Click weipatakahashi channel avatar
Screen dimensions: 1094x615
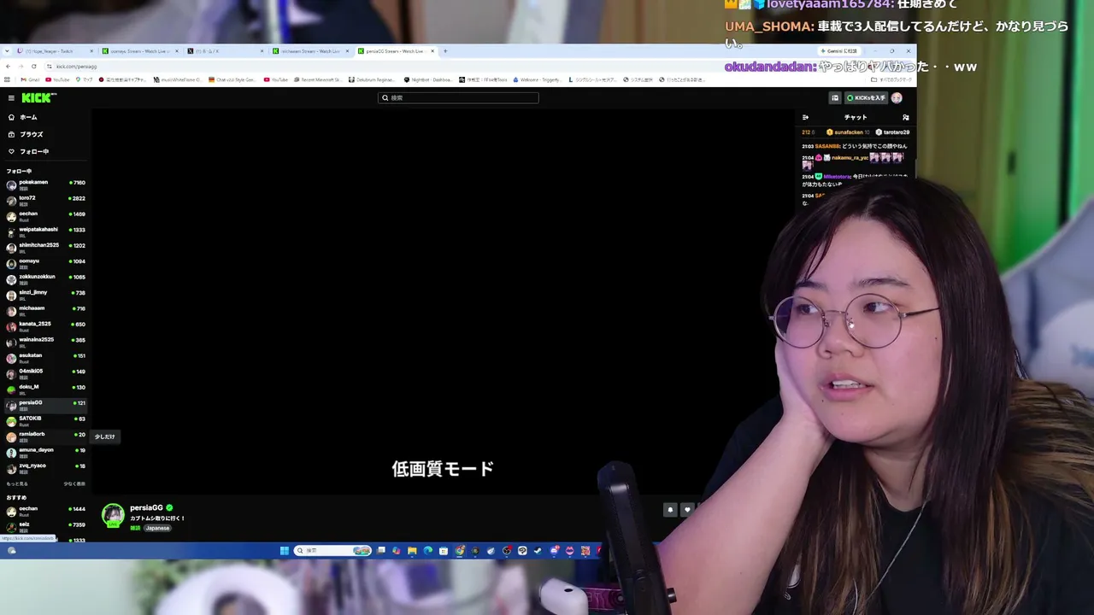(11, 231)
